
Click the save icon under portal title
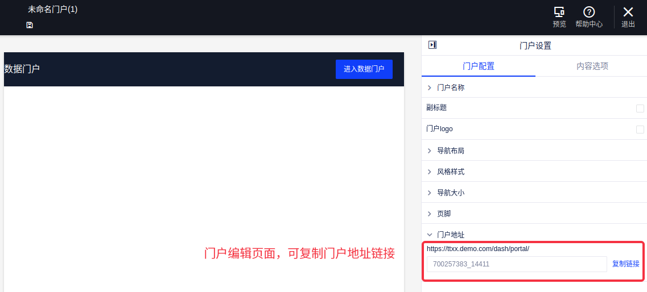click(30, 25)
